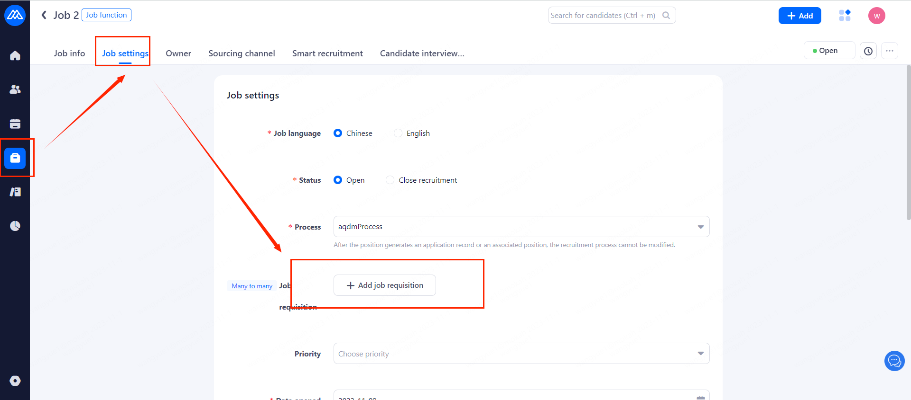Open the candidates people icon in sidebar
This screenshot has width=911, height=400.
[15, 89]
